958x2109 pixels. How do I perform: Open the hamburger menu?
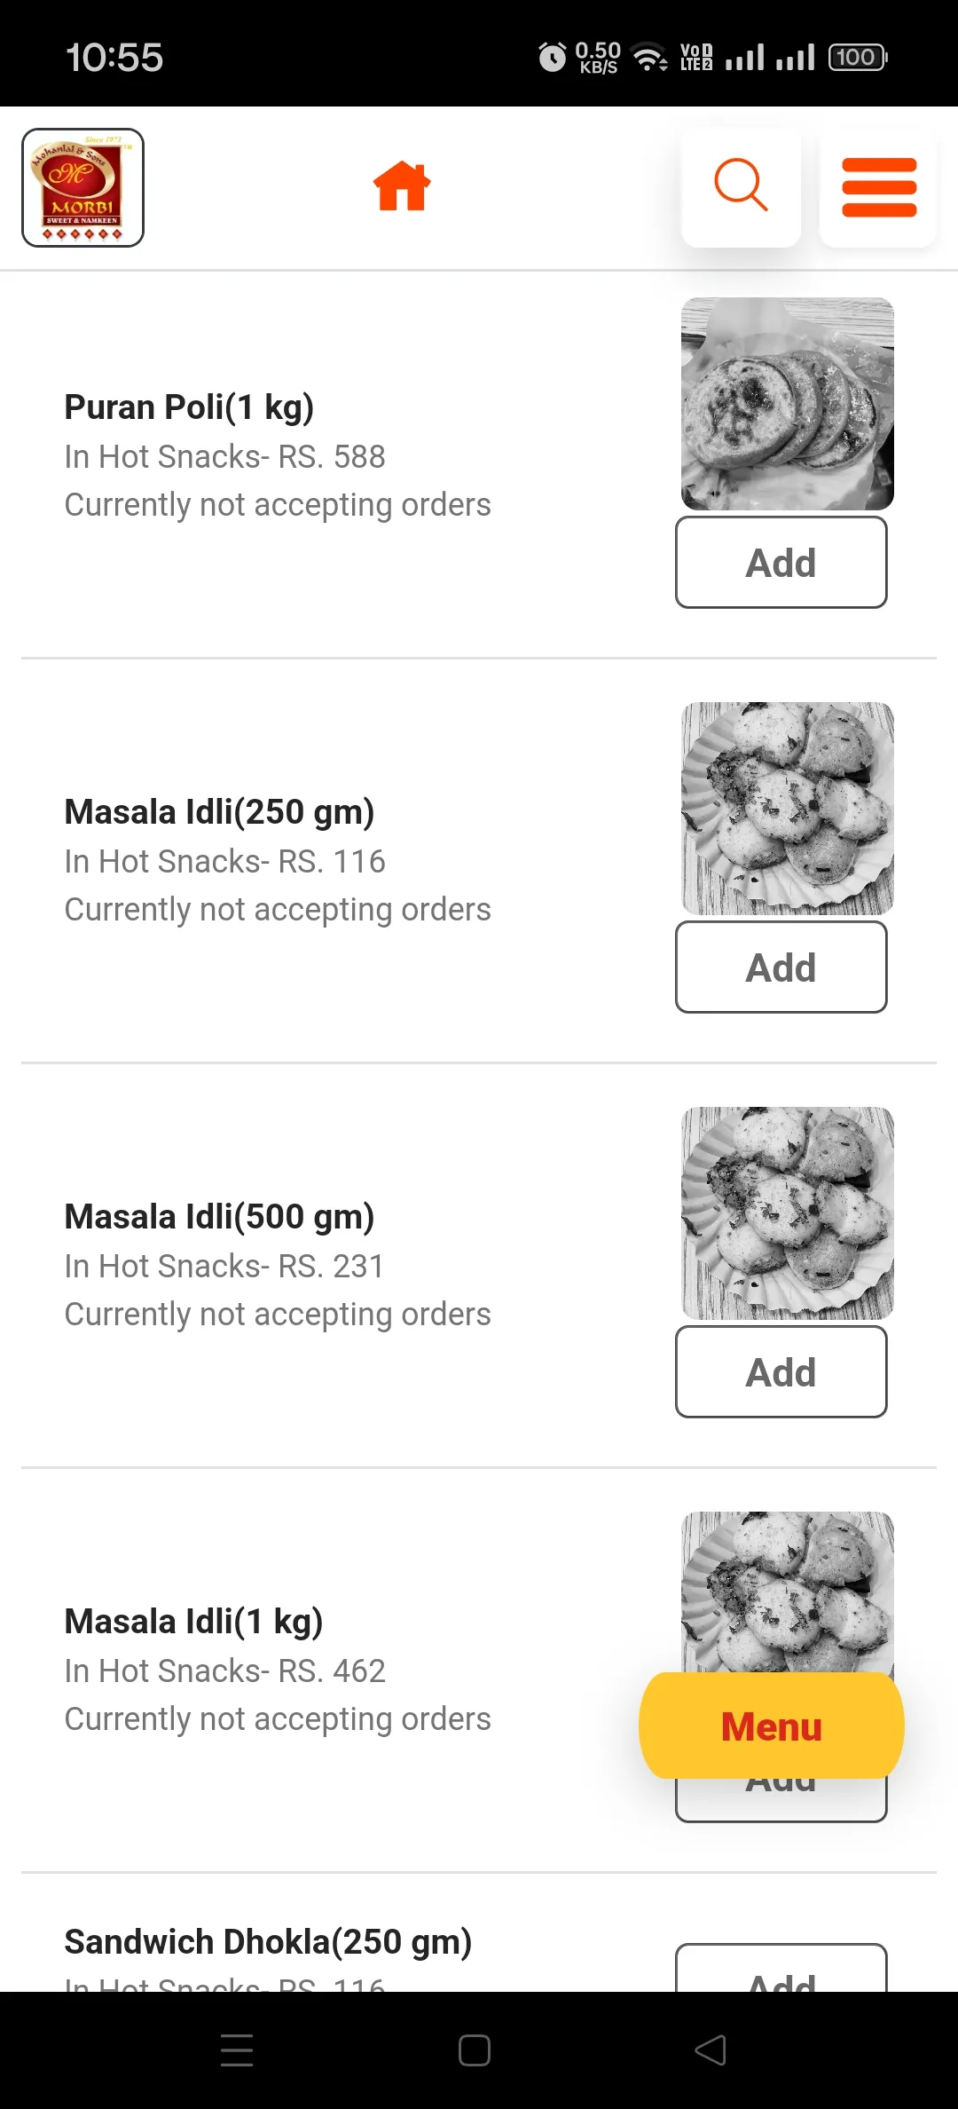tap(878, 187)
